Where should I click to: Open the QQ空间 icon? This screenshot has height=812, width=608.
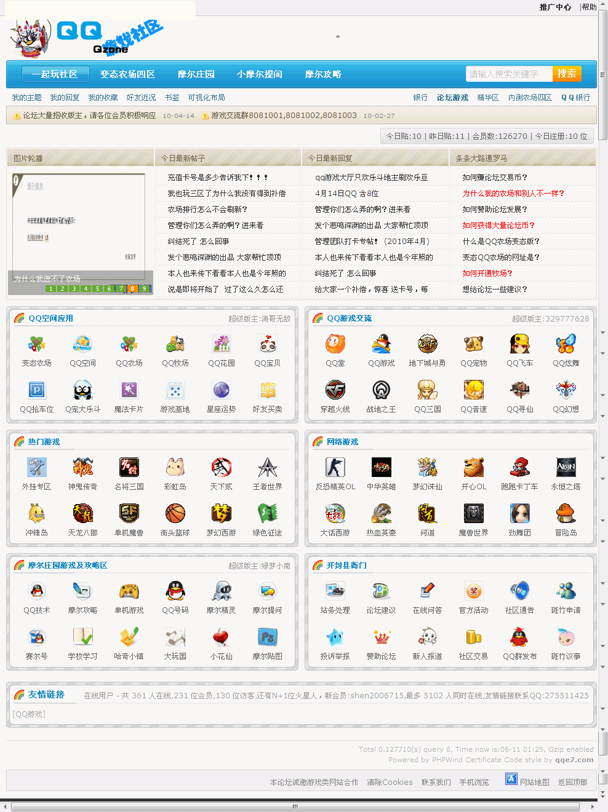click(x=82, y=344)
